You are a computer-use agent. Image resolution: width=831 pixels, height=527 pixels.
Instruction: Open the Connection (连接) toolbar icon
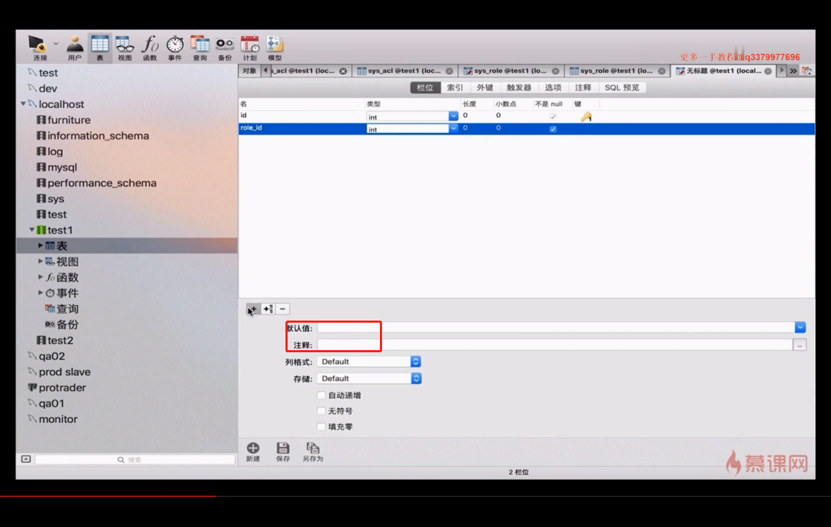39,48
